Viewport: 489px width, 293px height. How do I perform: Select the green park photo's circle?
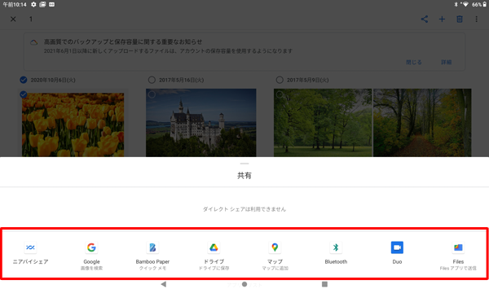coord(280,94)
